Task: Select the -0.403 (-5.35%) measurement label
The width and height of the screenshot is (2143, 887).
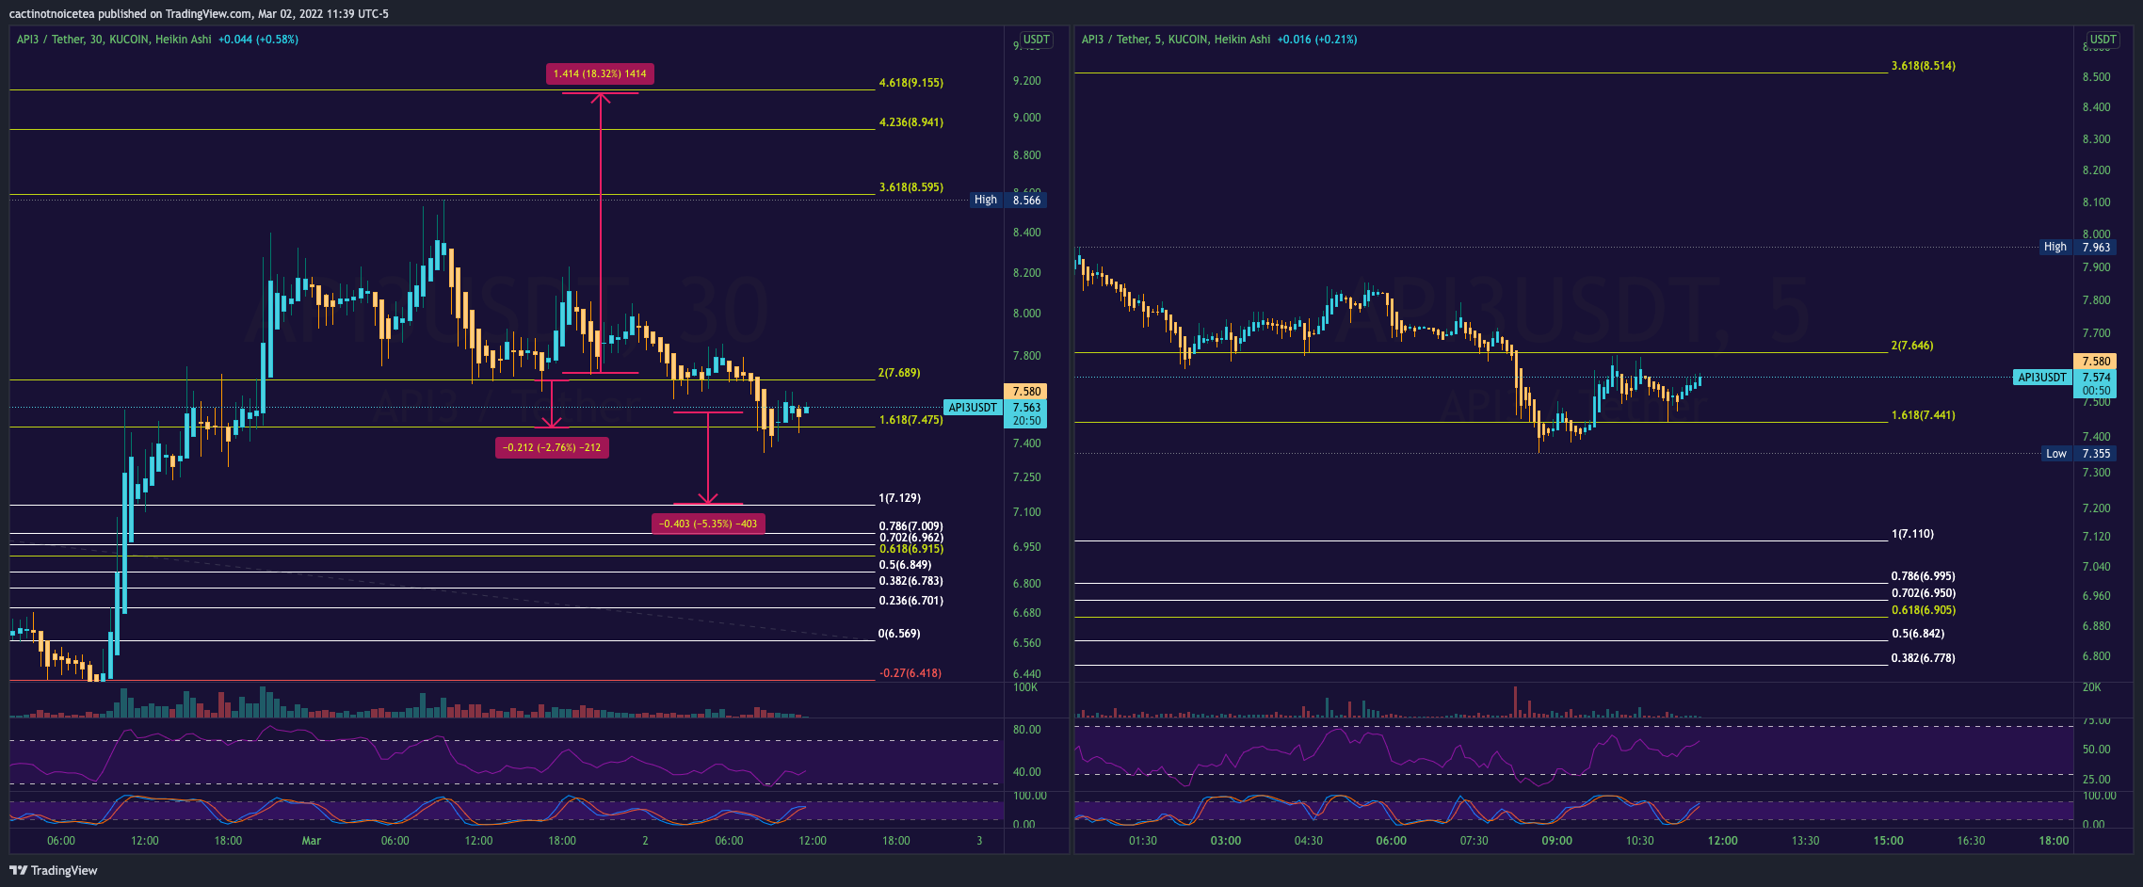Action: tap(708, 524)
